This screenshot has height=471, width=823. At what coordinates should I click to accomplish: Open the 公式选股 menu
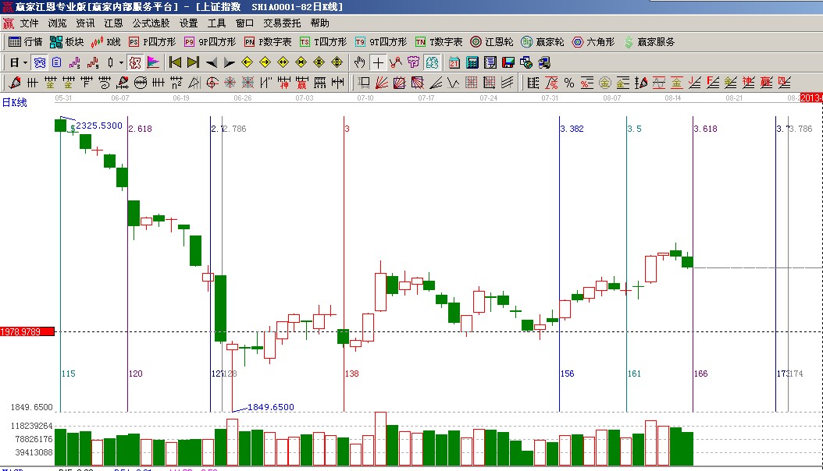click(x=151, y=23)
